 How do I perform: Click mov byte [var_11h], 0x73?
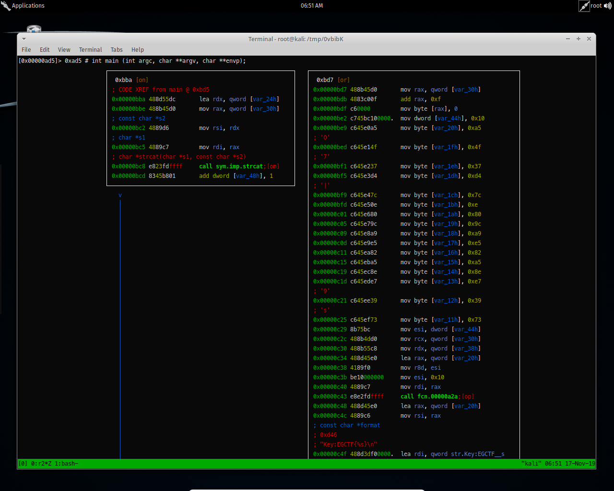click(441, 320)
